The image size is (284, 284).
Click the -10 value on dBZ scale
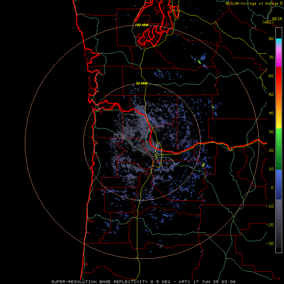point(270,206)
